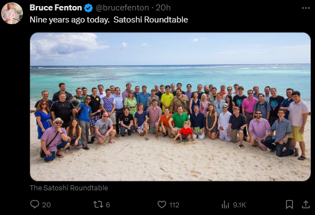Click the reply count 20
The width and height of the screenshot is (315, 215).
(47, 205)
